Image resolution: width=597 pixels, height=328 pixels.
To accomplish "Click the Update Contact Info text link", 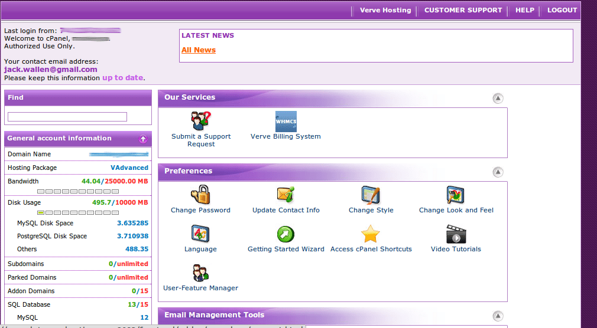I will [x=285, y=210].
